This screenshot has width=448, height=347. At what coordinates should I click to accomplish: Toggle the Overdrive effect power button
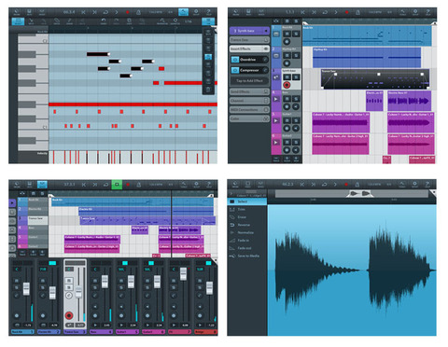tap(235, 60)
